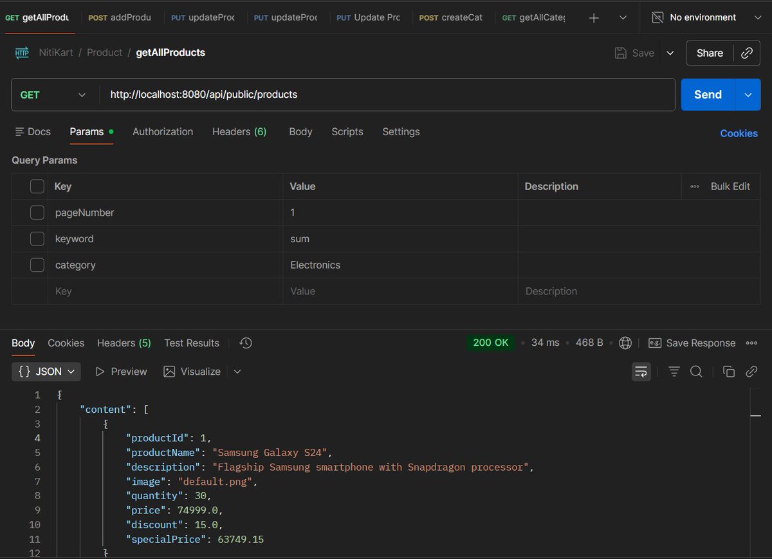
Task: Toggle the select-all checkbox in Key header
Action: [37, 186]
